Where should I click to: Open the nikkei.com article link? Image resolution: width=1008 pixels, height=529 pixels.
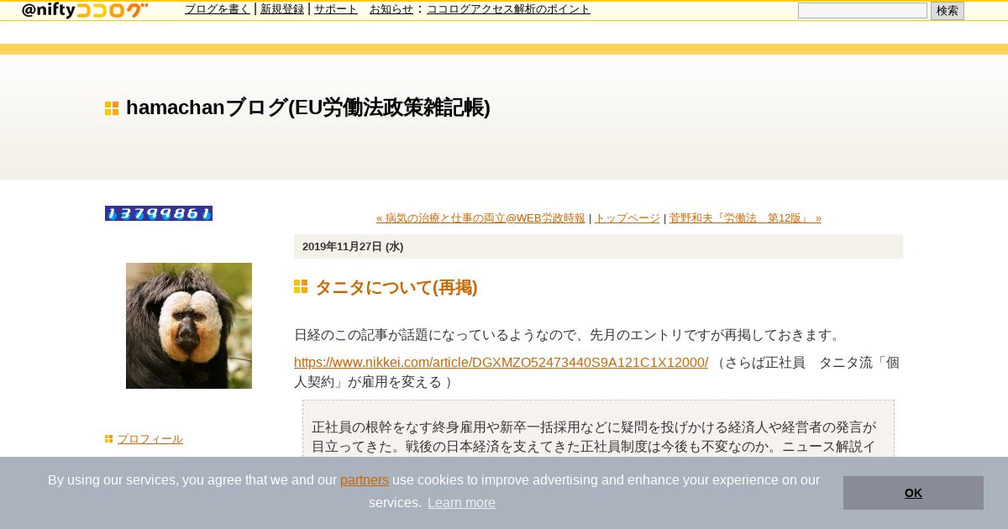click(x=501, y=363)
